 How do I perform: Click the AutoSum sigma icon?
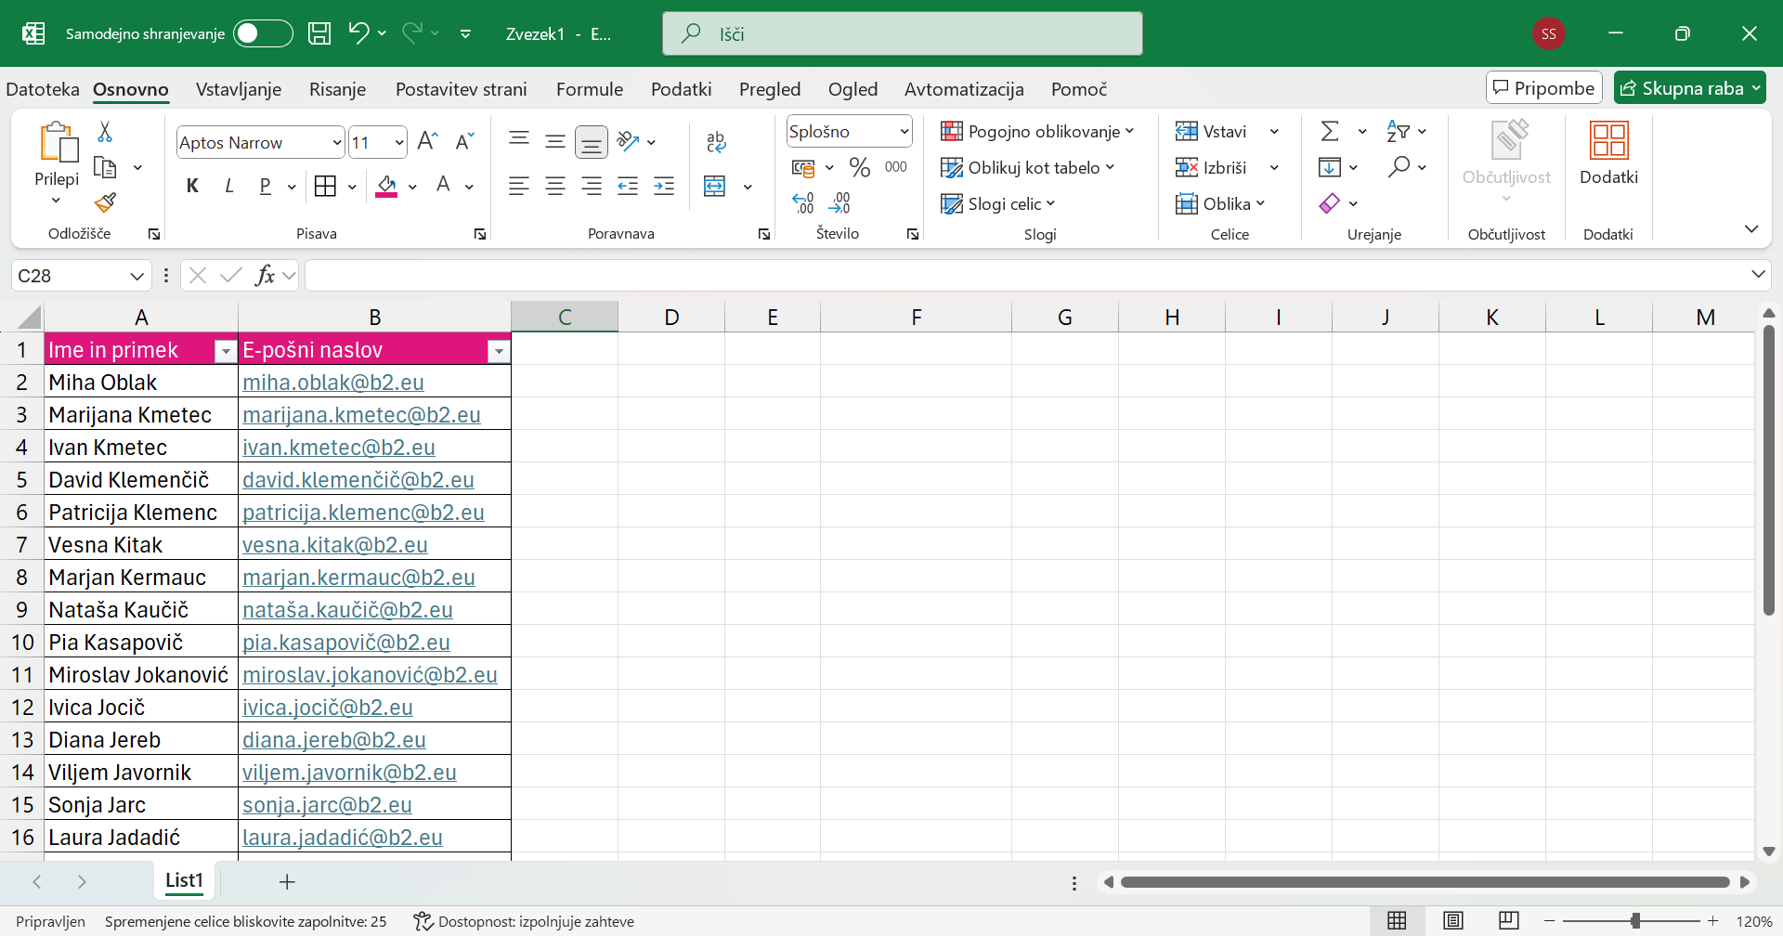click(x=1330, y=132)
